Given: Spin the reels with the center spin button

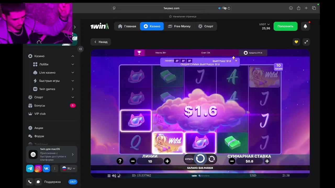Looking at the screenshot, I should pos(200,158).
